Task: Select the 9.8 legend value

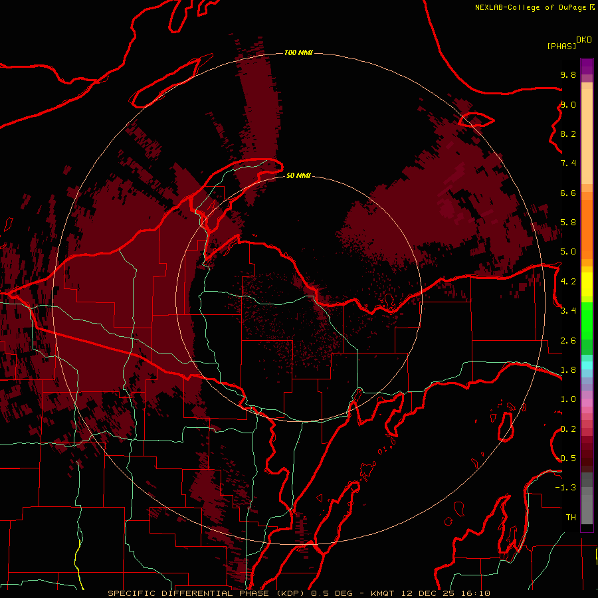Action: (568, 74)
